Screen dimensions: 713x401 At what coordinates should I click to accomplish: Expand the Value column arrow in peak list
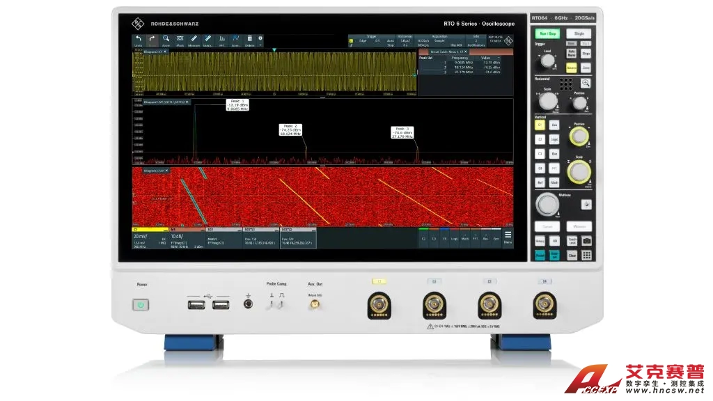(499, 58)
